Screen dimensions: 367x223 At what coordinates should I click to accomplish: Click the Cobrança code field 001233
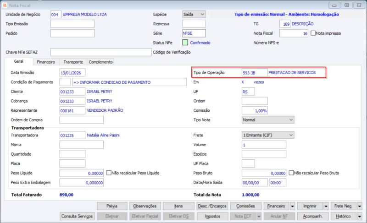pyautogui.click(x=72, y=101)
